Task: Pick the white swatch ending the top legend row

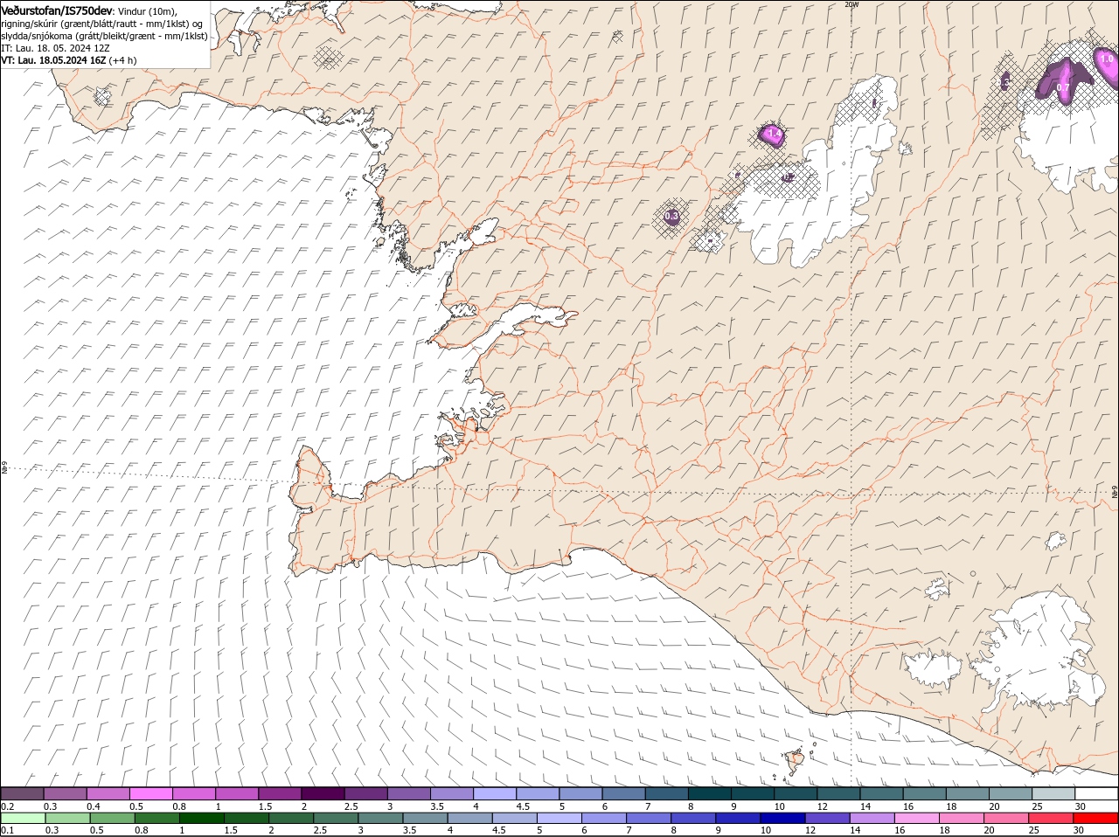Action: (1097, 793)
